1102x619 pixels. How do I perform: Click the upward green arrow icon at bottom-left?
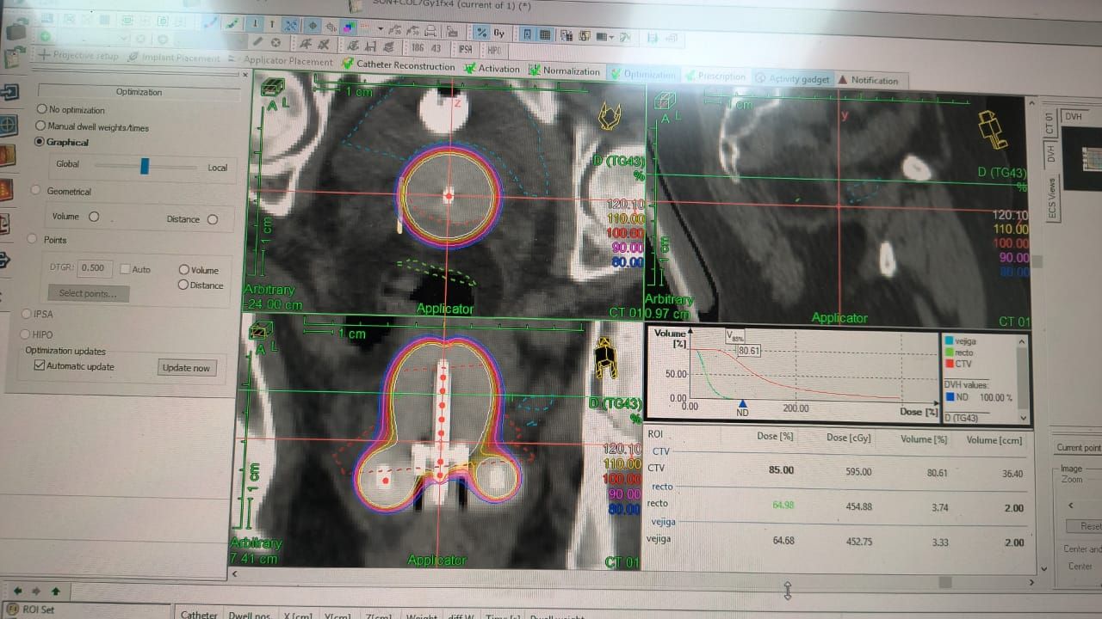56,591
